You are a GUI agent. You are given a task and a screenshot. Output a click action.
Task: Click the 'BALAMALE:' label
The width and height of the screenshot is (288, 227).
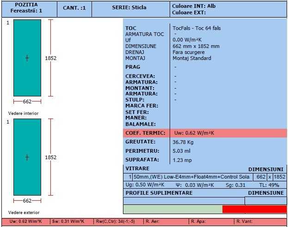141,124
